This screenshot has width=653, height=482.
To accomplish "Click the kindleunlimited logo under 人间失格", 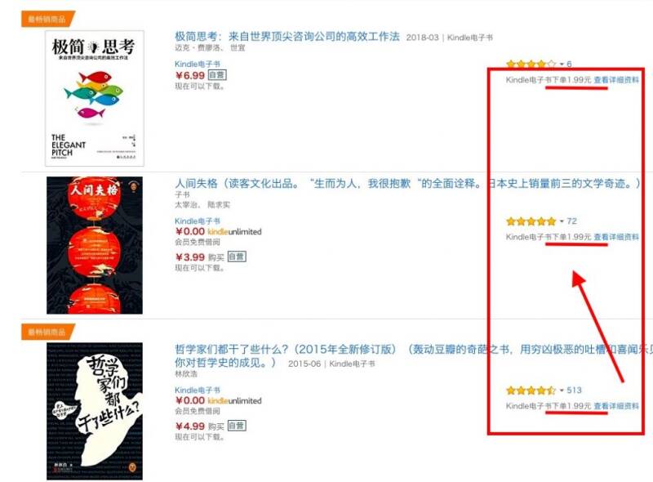I will (234, 231).
